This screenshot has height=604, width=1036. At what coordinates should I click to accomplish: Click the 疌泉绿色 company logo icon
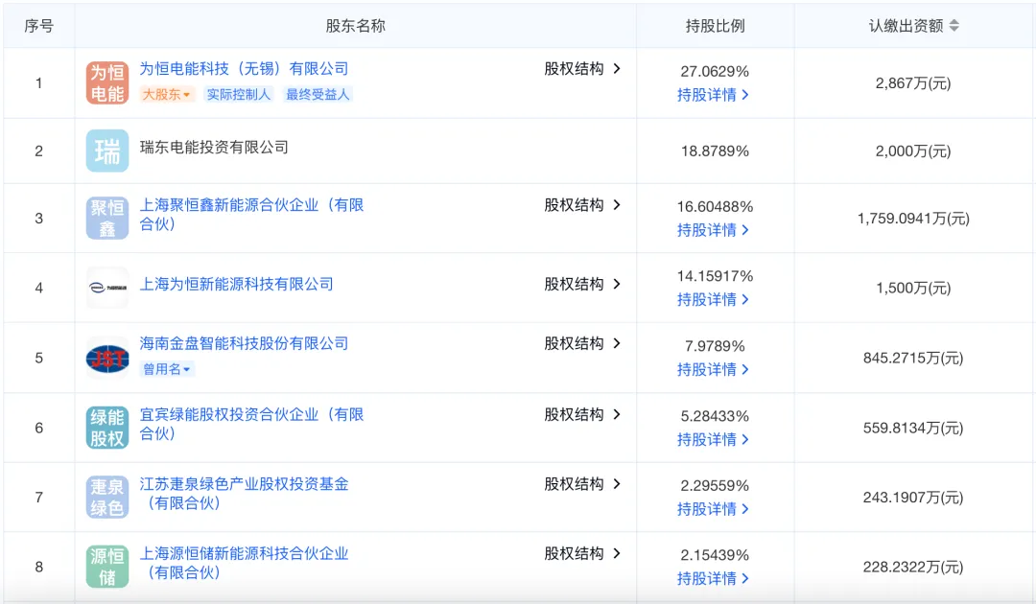pyautogui.click(x=107, y=497)
